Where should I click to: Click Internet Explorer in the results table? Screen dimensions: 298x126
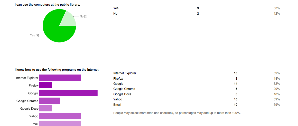125,73
